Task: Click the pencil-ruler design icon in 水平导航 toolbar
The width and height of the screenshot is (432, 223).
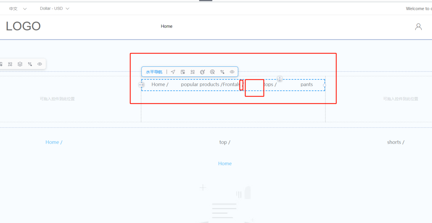Action: click(193, 72)
